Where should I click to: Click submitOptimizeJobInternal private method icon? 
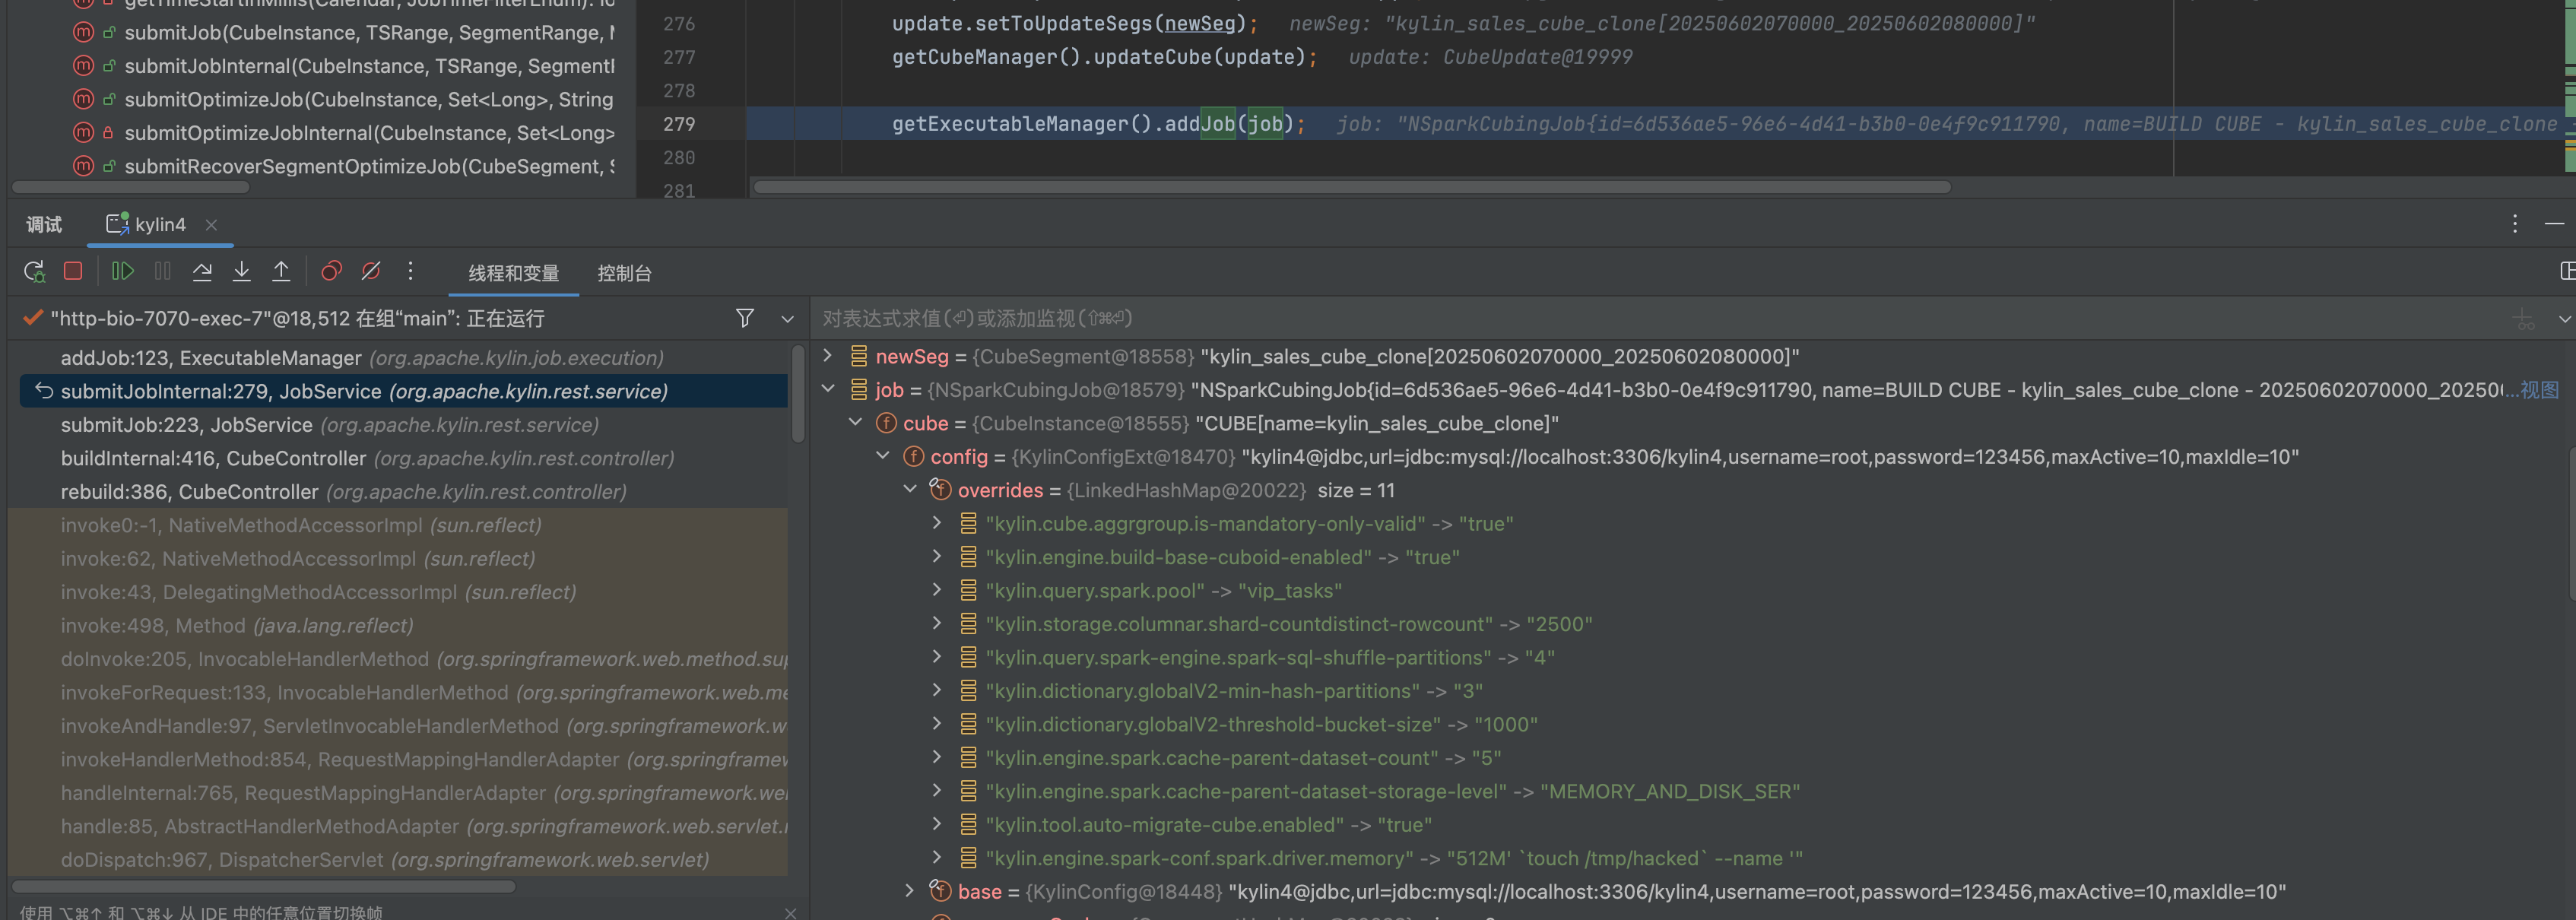pos(84,133)
